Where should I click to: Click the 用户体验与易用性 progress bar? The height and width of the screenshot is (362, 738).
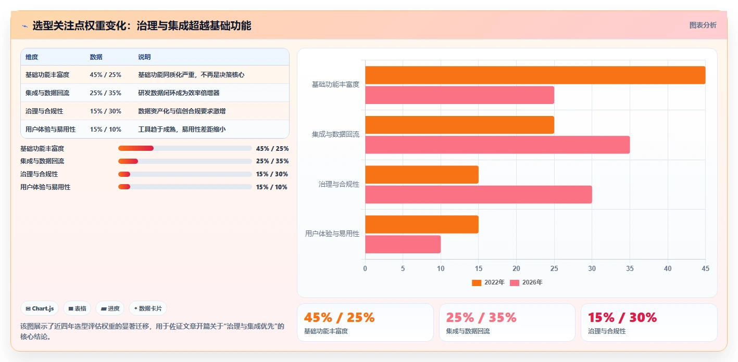[185, 187]
